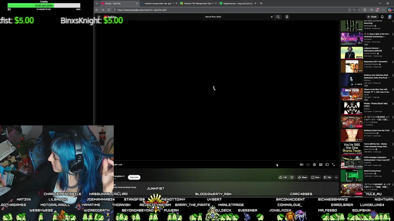Image resolution: width=394 pixels, height=221 pixels.
Task: Open Embrace your darkness synthwave thumbnail
Action: 352,80
